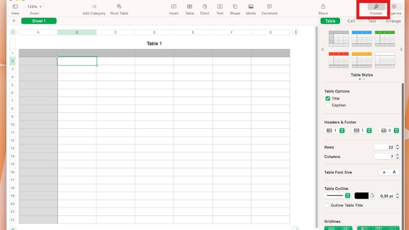The height and width of the screenshot is (230, 409).
Task: Select the highlighted cell B2
Action: [x=77, y=61]
